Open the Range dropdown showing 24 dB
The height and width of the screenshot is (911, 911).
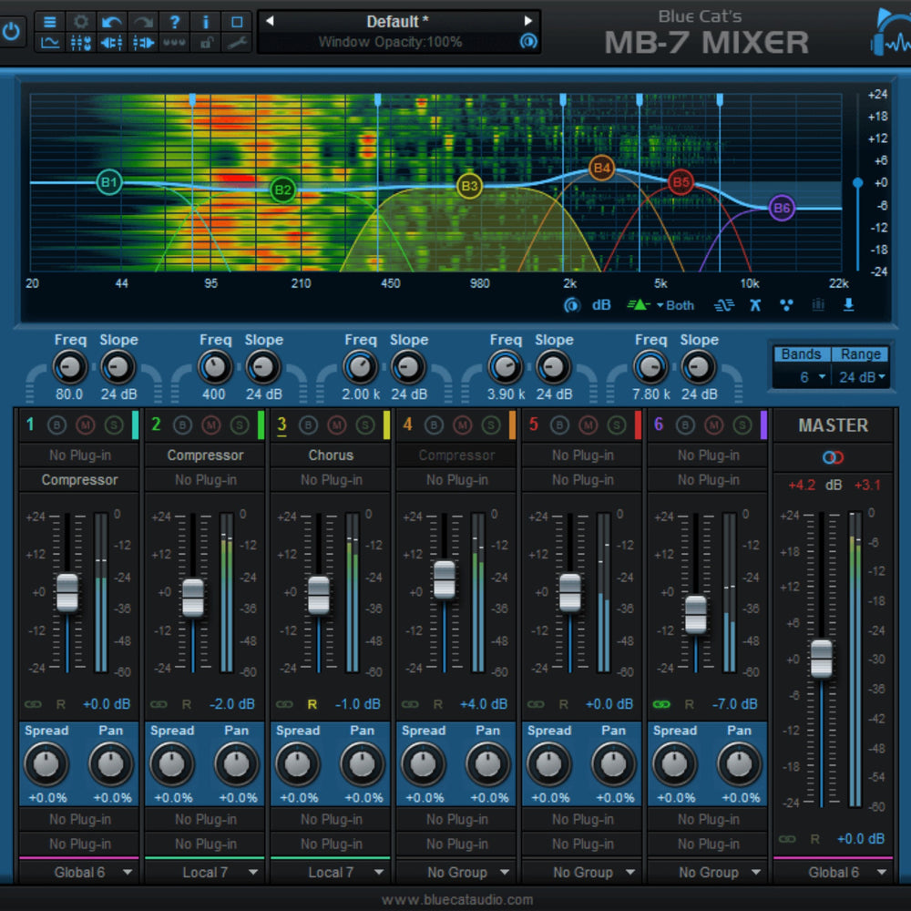coord(860,375)
